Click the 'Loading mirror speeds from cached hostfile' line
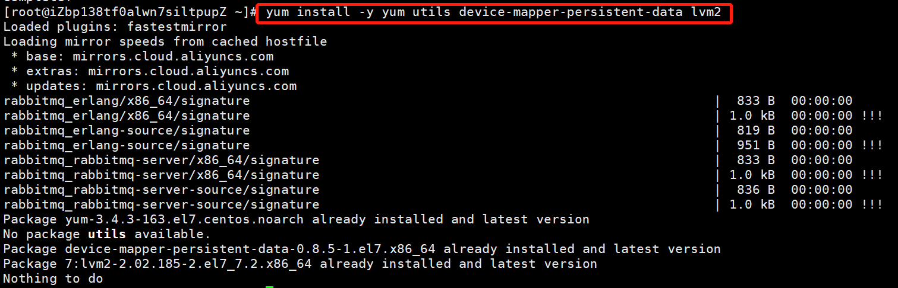This screenshot has width=898, height=288. point(165,42)
